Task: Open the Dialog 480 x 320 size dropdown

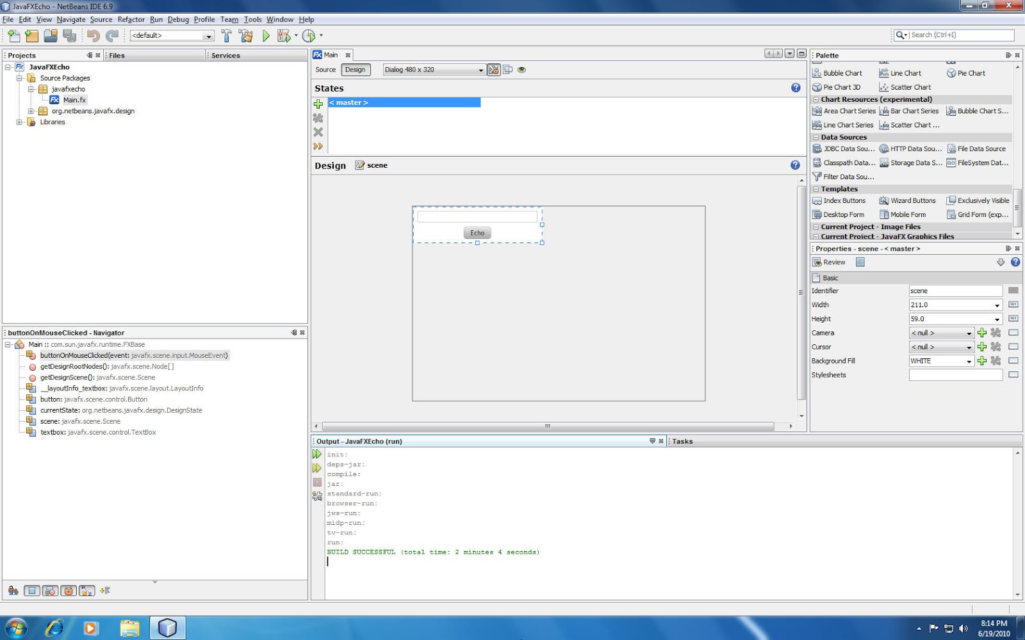Action: tap(481, 70)
